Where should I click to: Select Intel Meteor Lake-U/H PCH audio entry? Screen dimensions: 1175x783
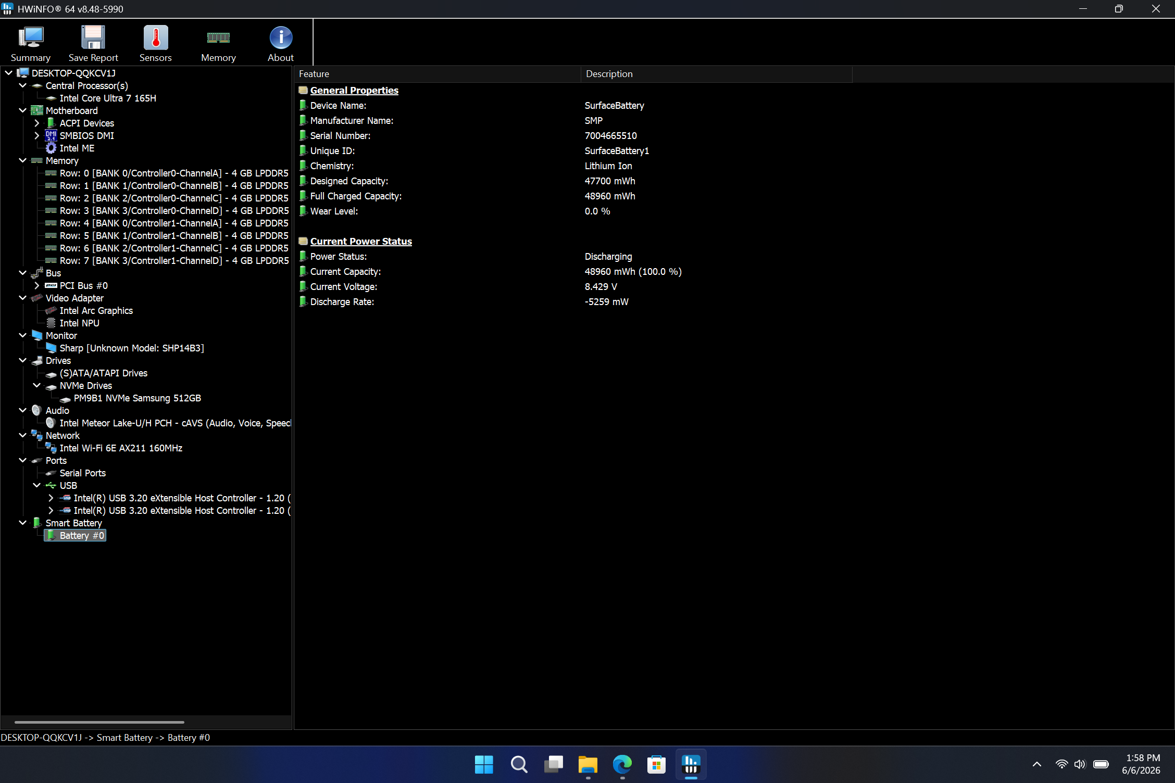pos(175,423)
